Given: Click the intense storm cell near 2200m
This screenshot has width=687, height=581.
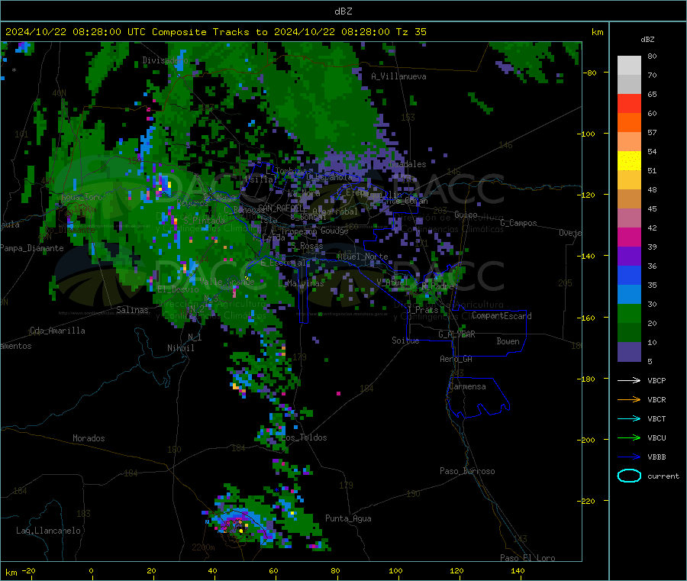Looking at the screenshot, I should pos(239,525).
